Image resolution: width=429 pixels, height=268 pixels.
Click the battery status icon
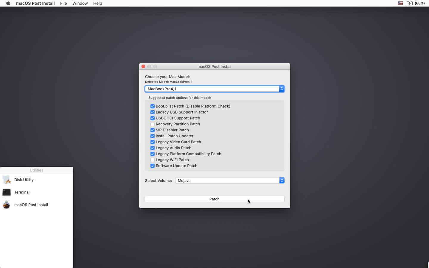[x=410, y=3]
